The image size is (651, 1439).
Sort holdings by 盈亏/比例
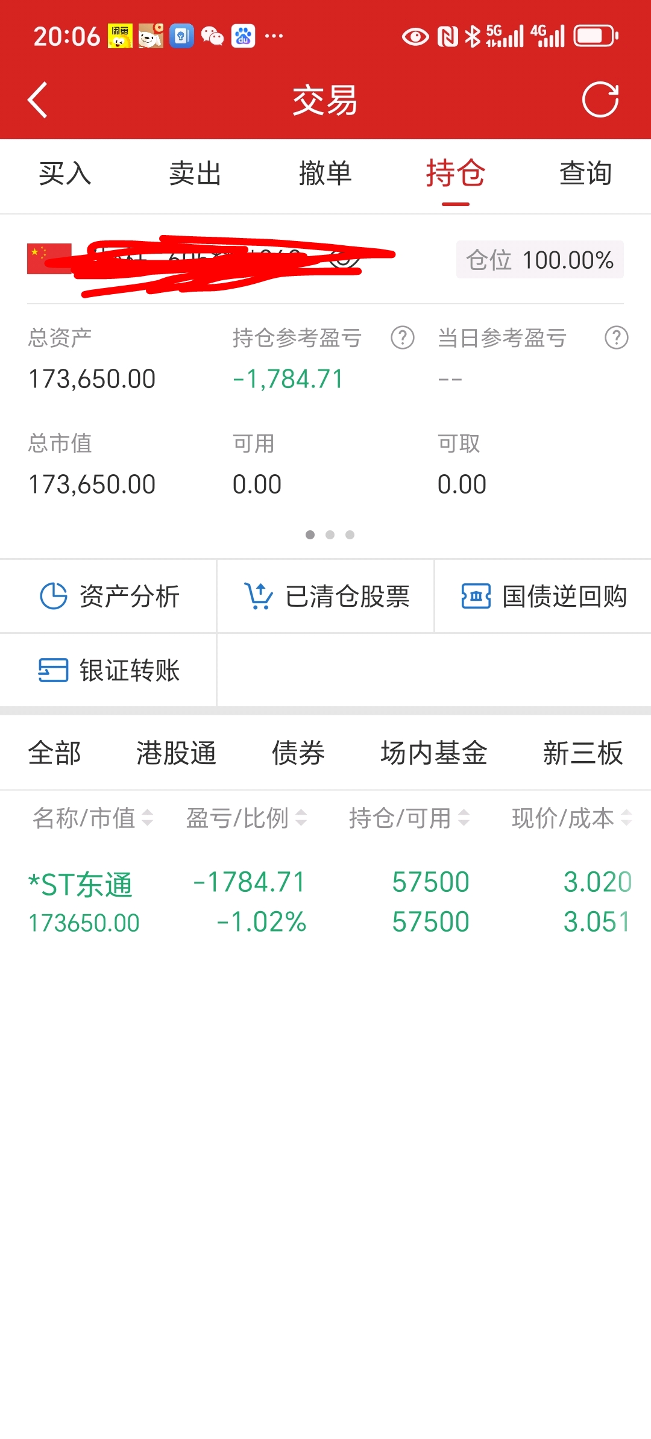pos(247,818)
